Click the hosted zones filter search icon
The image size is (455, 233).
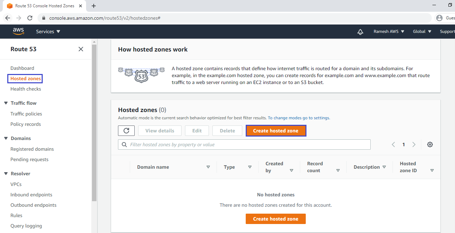124,145
